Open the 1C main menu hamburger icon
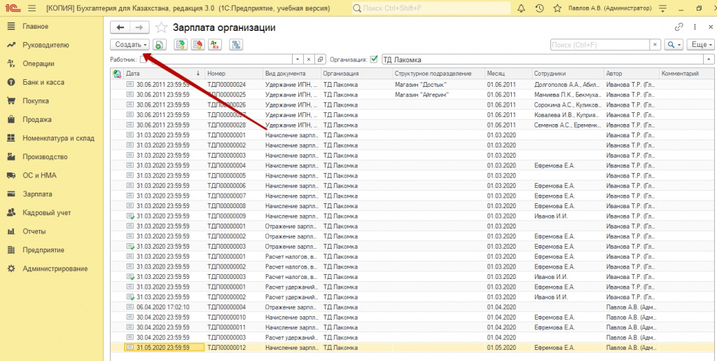Screen dimensions: 717x361 (x=32, y=8)
